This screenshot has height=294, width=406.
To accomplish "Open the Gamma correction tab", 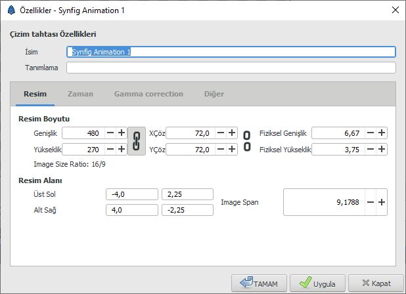I will click(x=148, y=94).
